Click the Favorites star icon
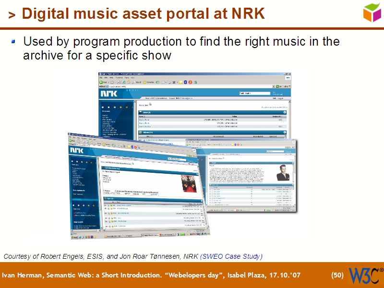The height and width of the screenshot is (288, 384). 145,82
